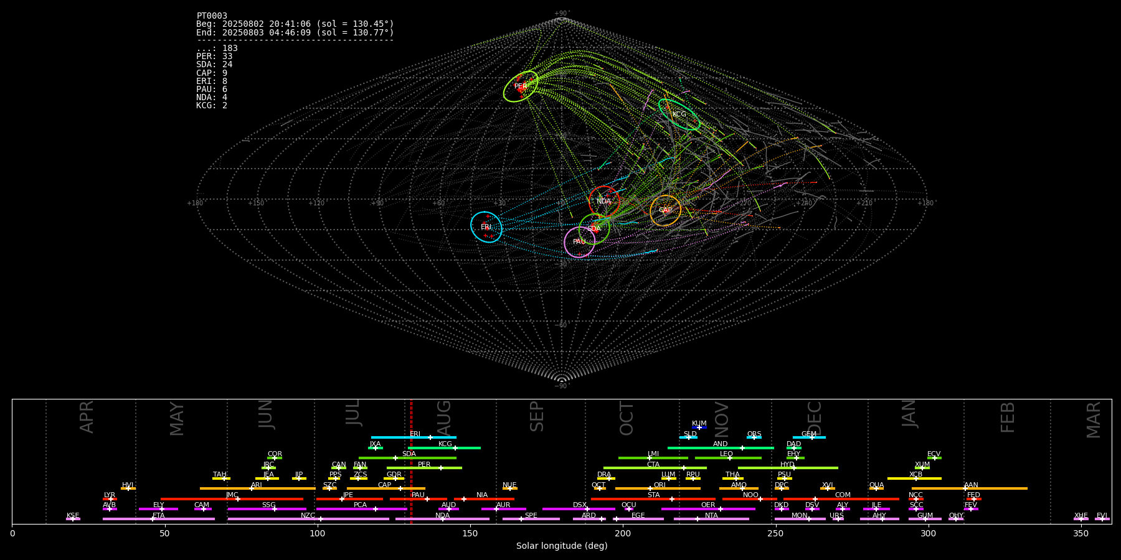The height and width of the screenshot is (560, 1121).
Task: Click the red dashed current solar longitude marker
Action: click(x=411, y=461)
